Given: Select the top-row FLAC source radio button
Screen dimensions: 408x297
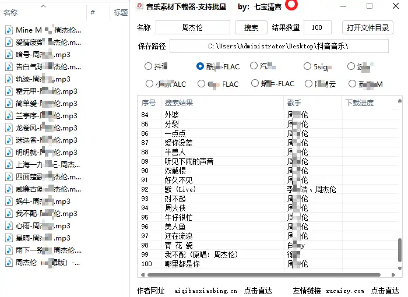Looking at the screenshot, I should [201, 66].
